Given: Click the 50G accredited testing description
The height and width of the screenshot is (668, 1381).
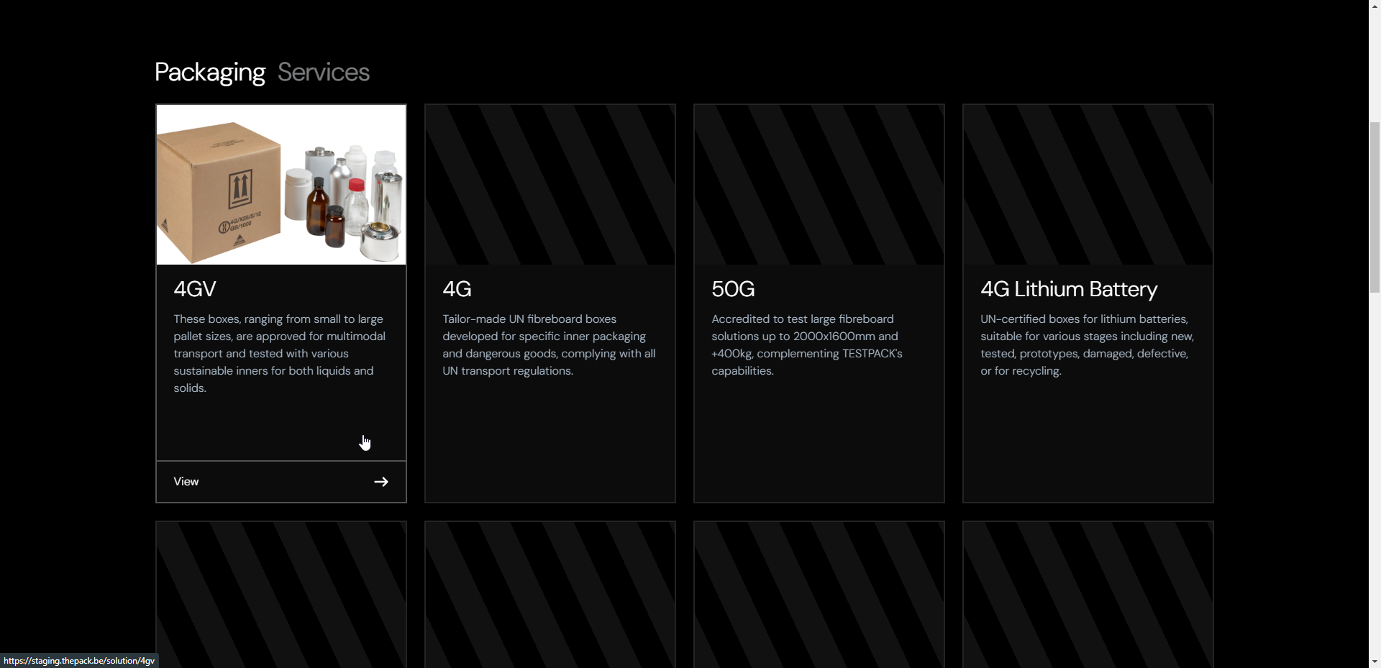Looking at the screenshot, I should (x=807, y=345).
